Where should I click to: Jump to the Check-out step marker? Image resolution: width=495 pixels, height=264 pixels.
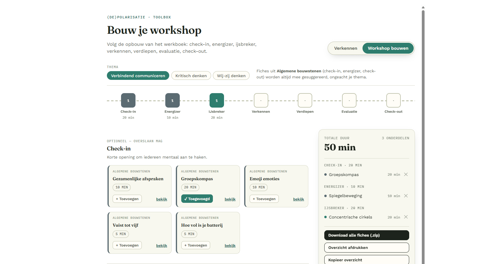[x=394, y=100]
